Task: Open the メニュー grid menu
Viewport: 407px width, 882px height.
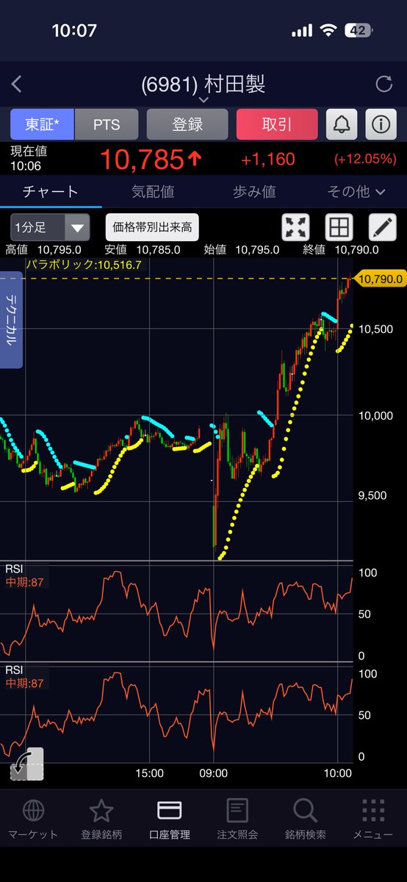Action: click(373, 820)
